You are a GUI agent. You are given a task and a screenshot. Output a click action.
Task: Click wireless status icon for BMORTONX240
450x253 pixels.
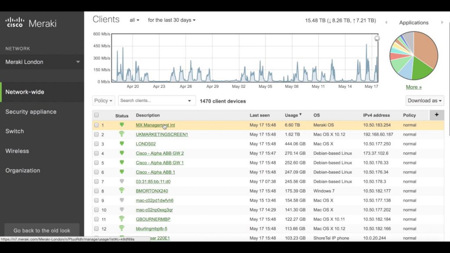122,191
